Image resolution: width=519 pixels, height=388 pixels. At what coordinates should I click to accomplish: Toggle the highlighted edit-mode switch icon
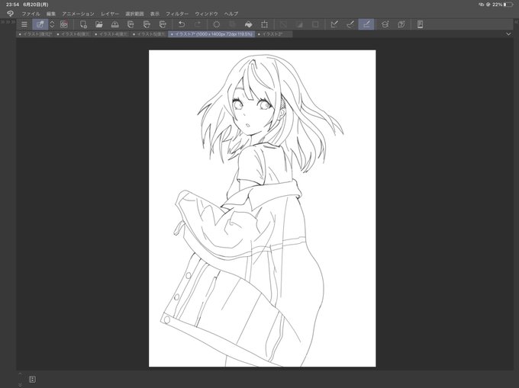tap(40, 24)
